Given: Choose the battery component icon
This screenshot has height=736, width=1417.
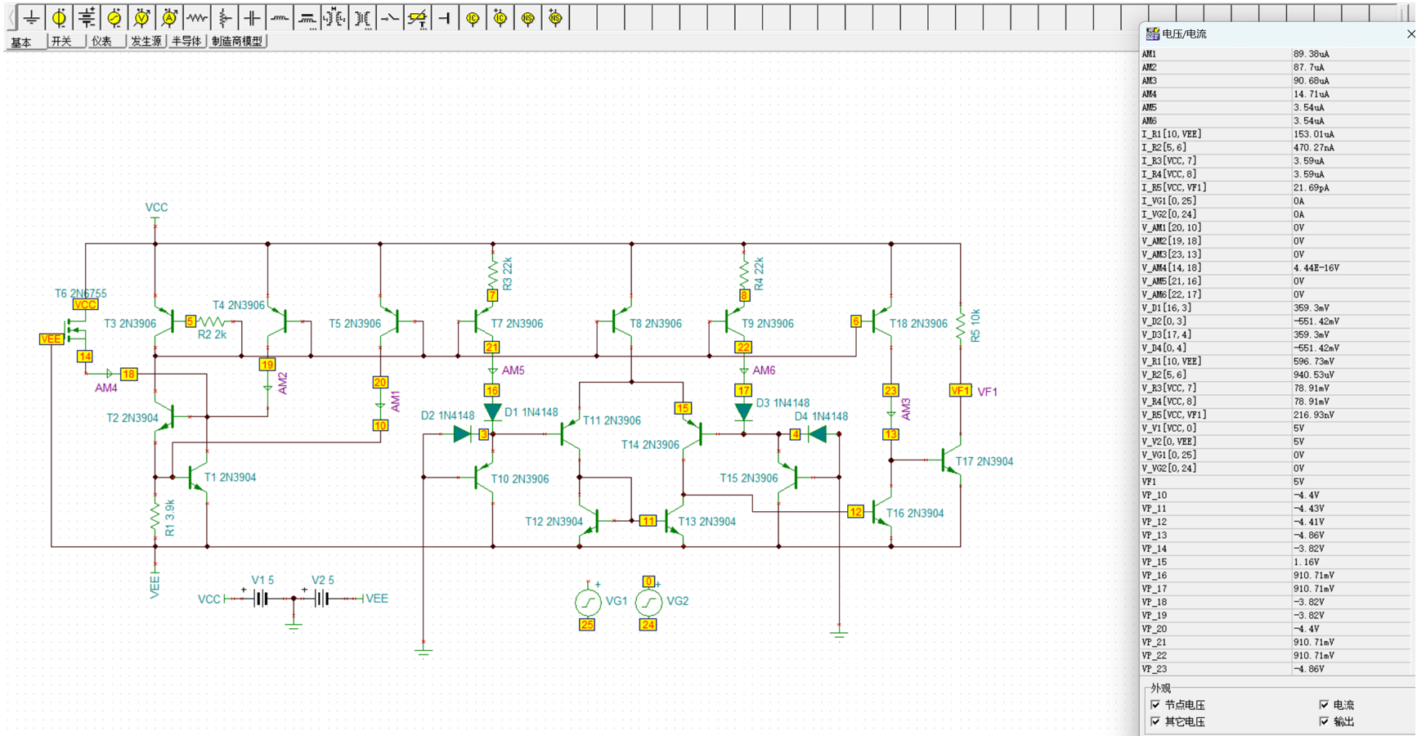Looking at the screenshot, I should [87, 17].
